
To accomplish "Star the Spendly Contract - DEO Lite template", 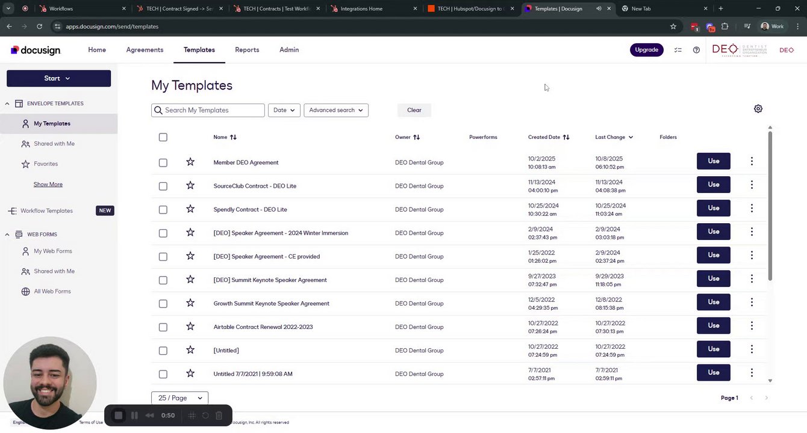I will 190,209.
